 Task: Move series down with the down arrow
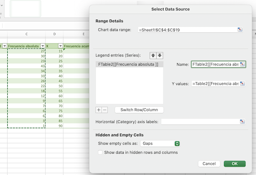(x=160, y=55)
